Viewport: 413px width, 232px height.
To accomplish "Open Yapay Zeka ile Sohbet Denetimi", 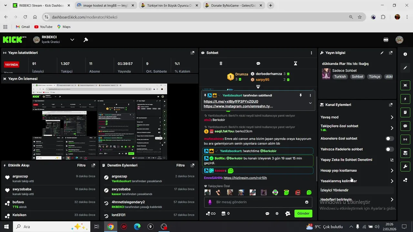I will pyautogui.click(x=357, y=160).
